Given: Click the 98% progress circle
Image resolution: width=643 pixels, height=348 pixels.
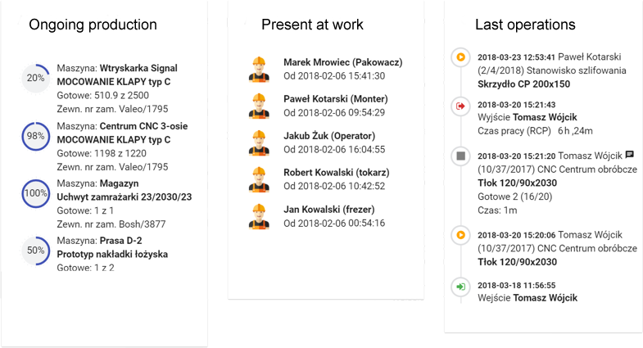Looking at the screenshot, I should pyautogui.click(x=35, y=137).
